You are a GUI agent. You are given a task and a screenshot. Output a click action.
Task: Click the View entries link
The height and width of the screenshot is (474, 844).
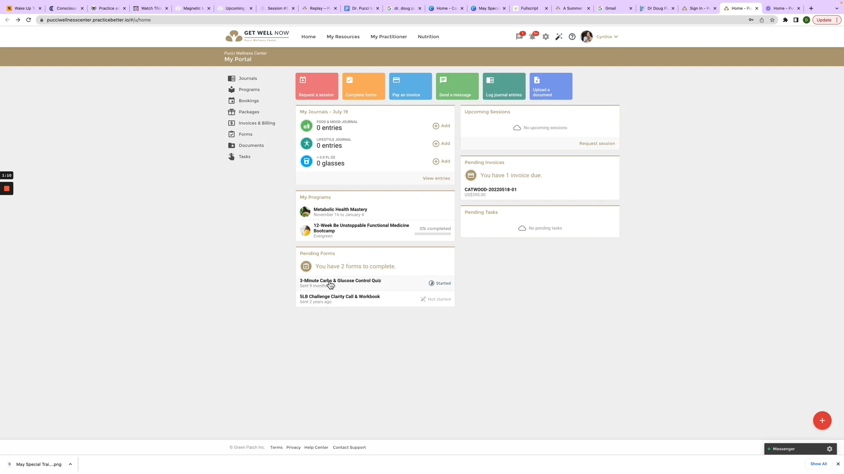pos(436,178)
